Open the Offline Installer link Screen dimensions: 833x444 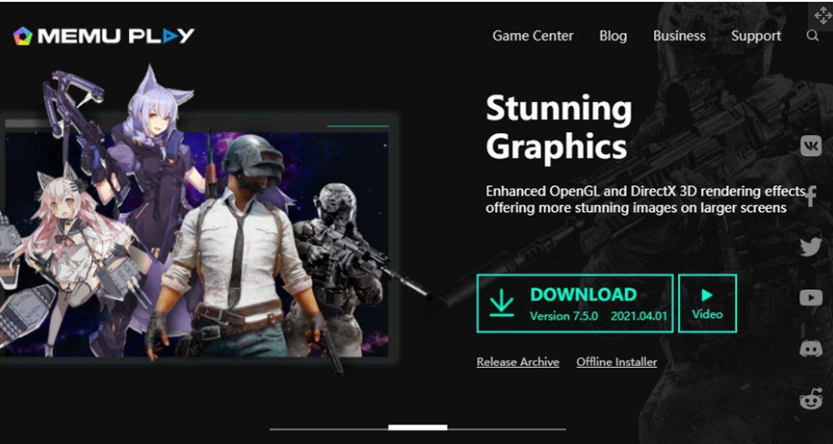(x=617, y=363)
